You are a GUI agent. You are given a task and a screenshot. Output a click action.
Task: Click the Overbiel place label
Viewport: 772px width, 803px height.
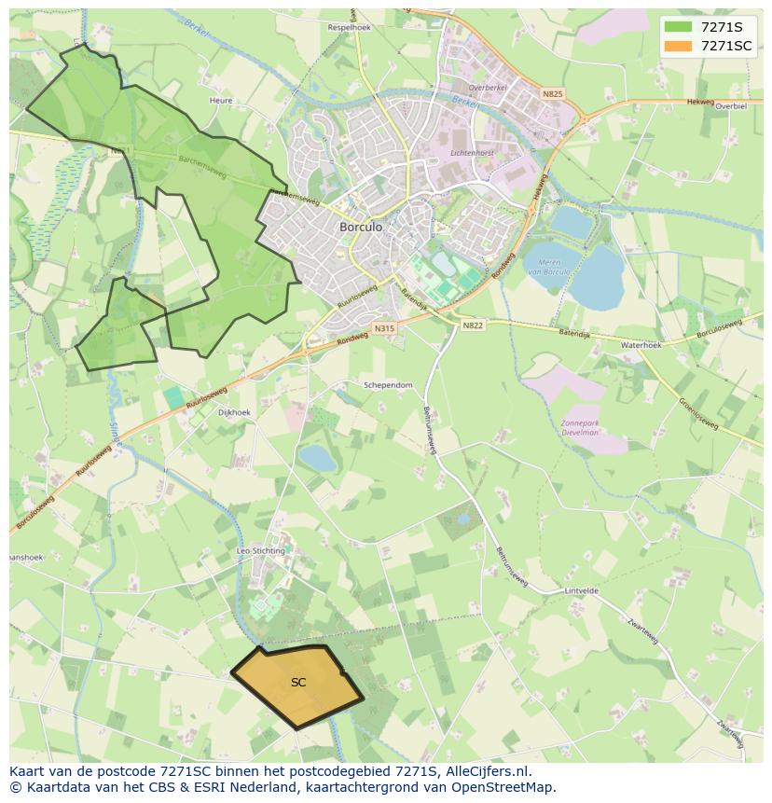pyautogui.click(x=731, y=106)
